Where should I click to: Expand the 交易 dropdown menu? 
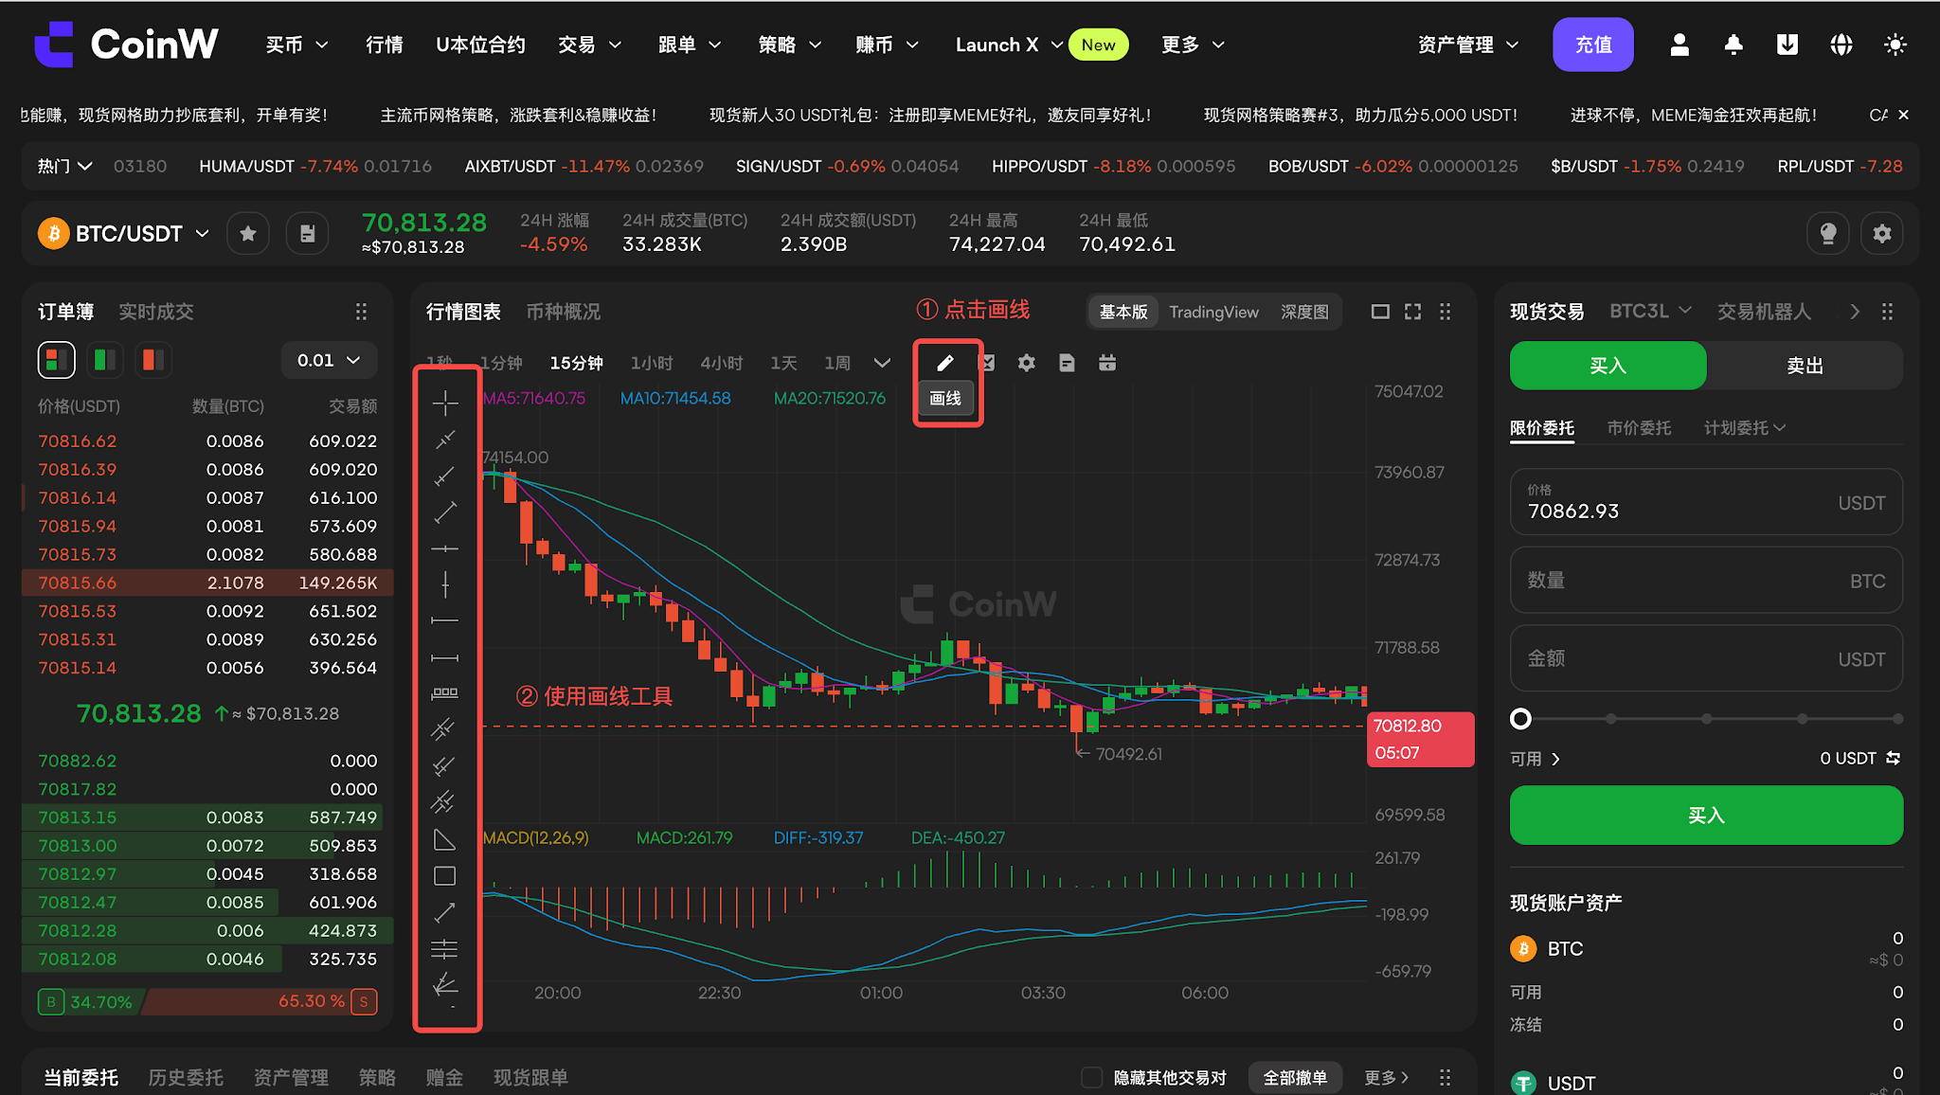590,45
